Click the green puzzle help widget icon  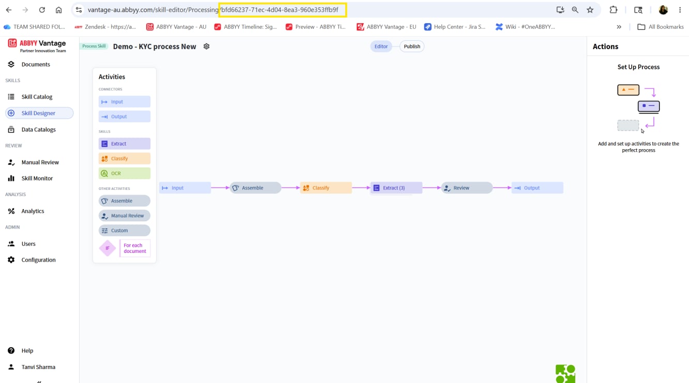565,374
